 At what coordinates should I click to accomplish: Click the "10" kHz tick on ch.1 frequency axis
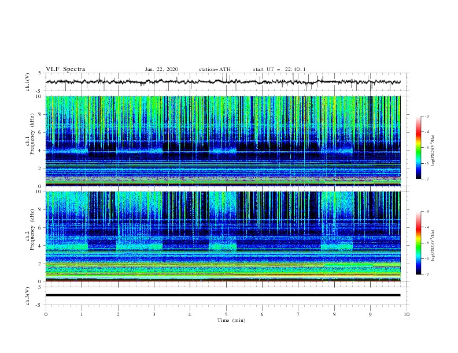click(39, 96)
